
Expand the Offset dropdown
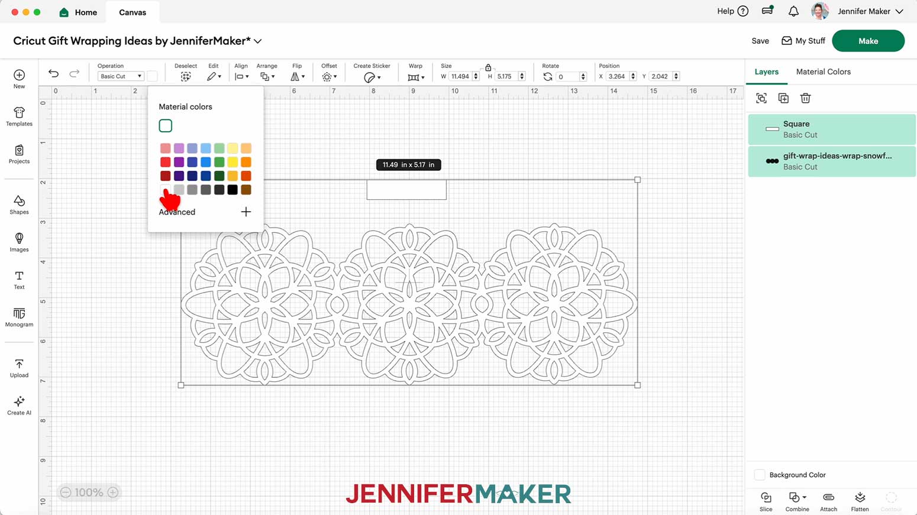(330, 77)
